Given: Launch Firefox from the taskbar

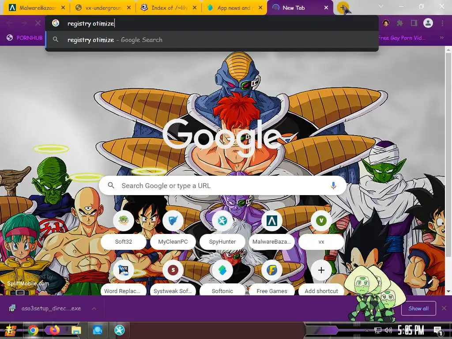Looking at the screenshot, I should [54, 330].
